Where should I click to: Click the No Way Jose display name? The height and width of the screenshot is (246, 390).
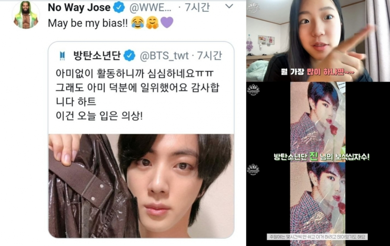[x=79, y=8]
